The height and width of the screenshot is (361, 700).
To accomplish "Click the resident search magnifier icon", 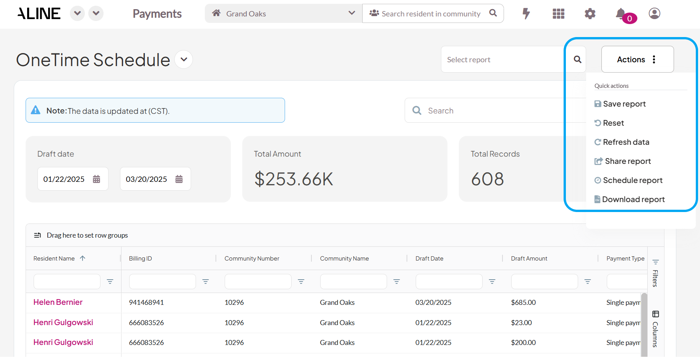I will point(493,13).
